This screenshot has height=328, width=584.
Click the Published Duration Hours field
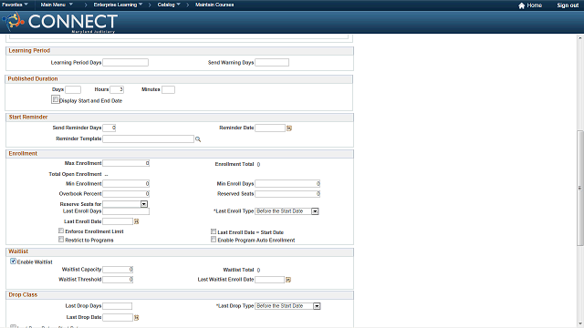point(117,89)
